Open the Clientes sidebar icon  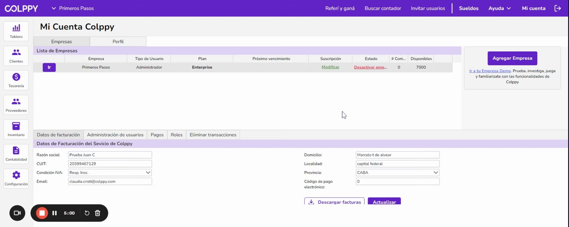16,56
